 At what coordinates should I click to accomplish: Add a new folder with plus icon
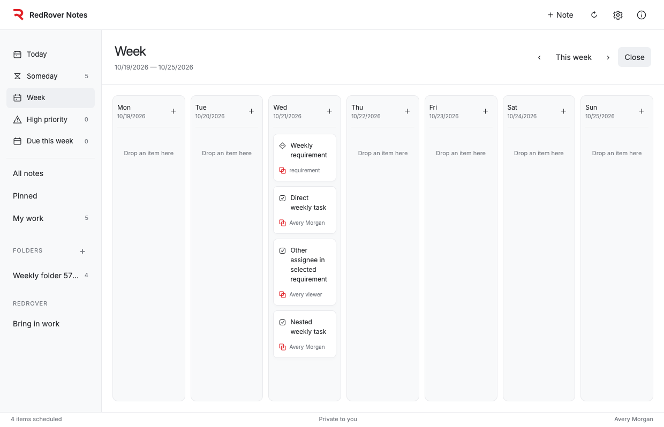82,251
